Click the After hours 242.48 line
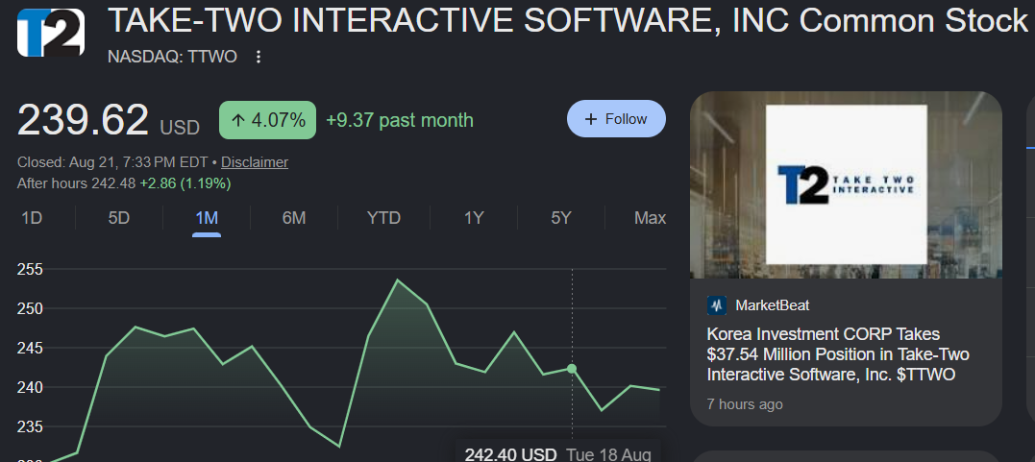 pyautogui.click(x=124, y=183)
